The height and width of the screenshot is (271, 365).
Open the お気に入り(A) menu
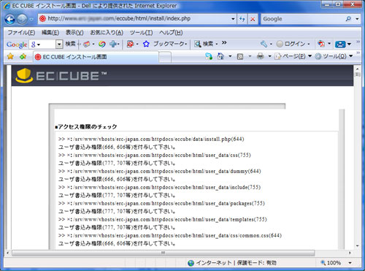(x=107, y=32)
